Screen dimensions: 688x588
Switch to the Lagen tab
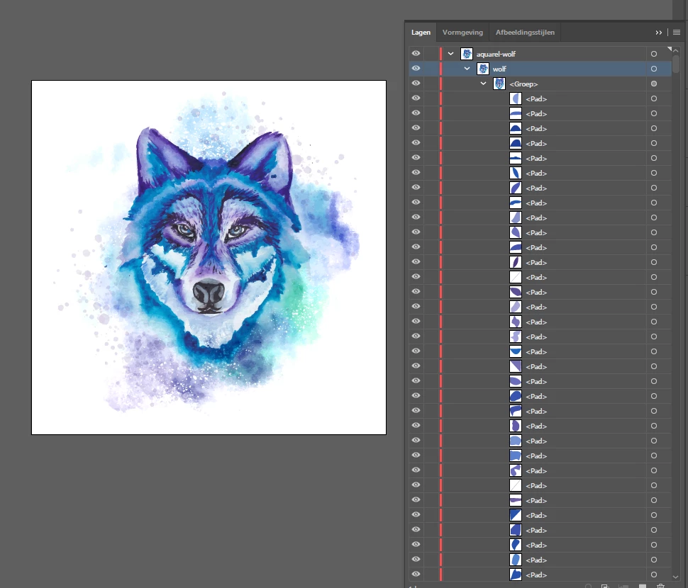point(421,33)
